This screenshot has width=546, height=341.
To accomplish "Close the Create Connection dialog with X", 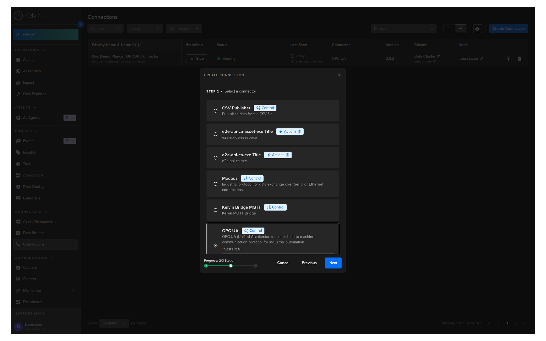I will 339,75.
